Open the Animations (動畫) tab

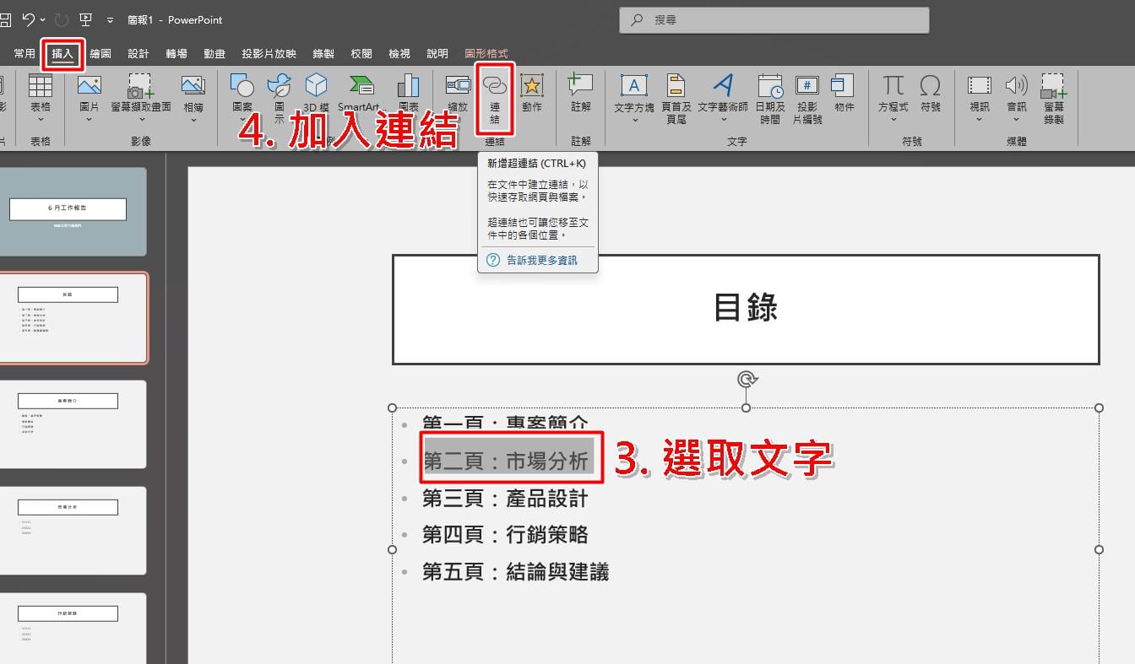(215, 53)
